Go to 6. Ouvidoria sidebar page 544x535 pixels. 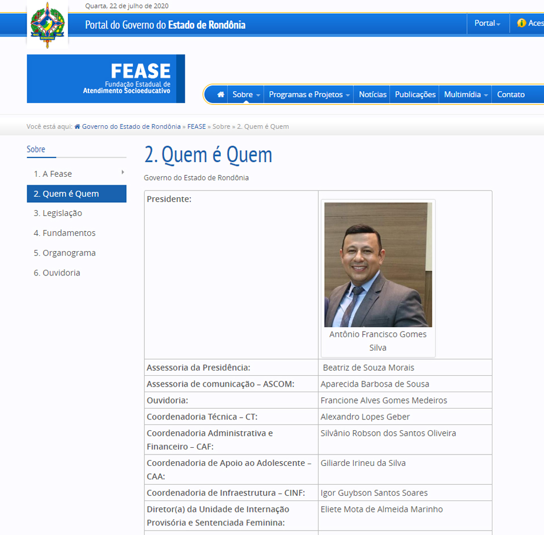[x=57, y=273]
